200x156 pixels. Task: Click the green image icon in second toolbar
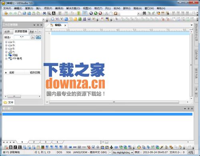pyautogui.click(x=80, y=19)
